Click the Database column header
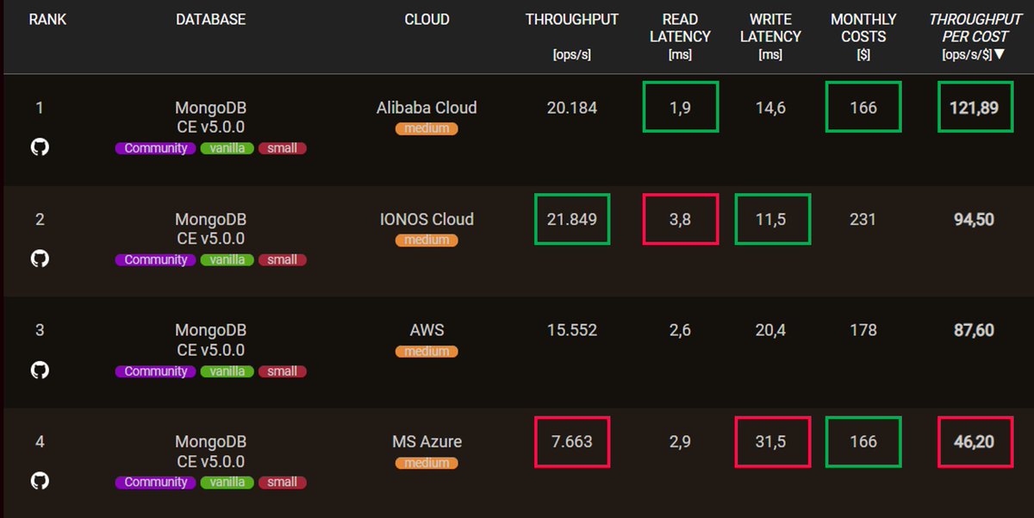This screenshot has width=1034, height=518. (x=211, y=19)
